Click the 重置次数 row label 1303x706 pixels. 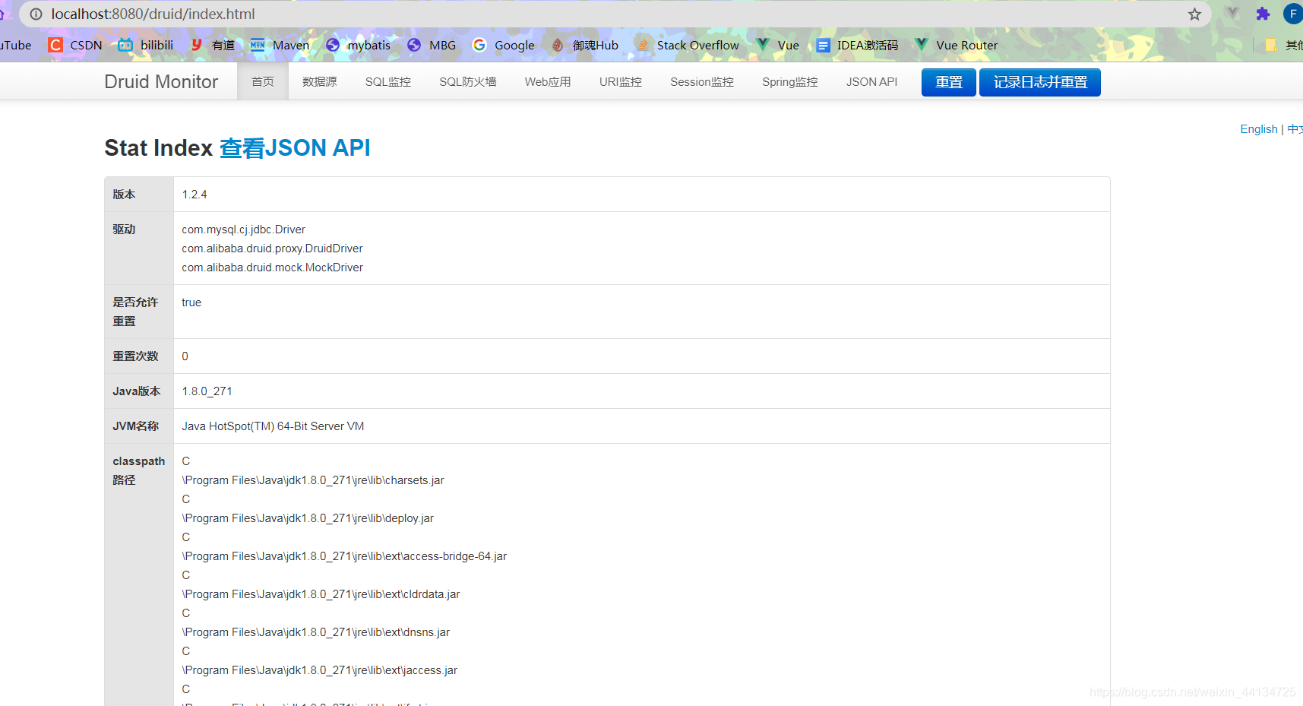(135, 356)
